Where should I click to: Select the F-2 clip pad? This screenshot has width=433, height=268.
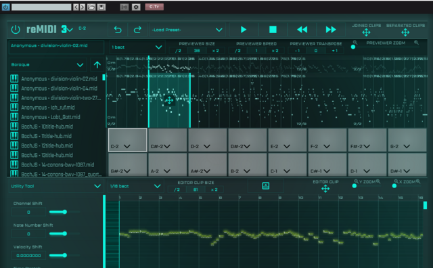[327, 140]
